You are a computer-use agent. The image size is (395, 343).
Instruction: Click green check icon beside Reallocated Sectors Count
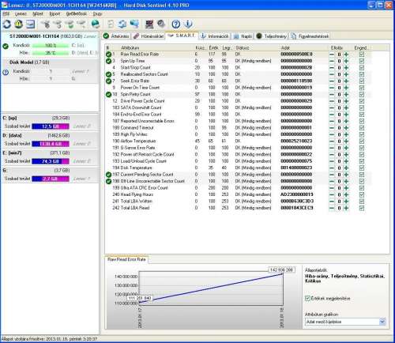click(x=108, y=74)
